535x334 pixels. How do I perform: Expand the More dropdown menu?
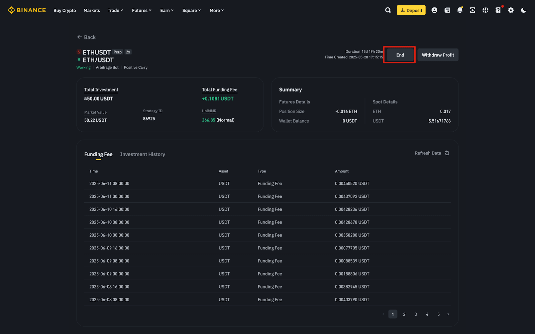(217, 10)
